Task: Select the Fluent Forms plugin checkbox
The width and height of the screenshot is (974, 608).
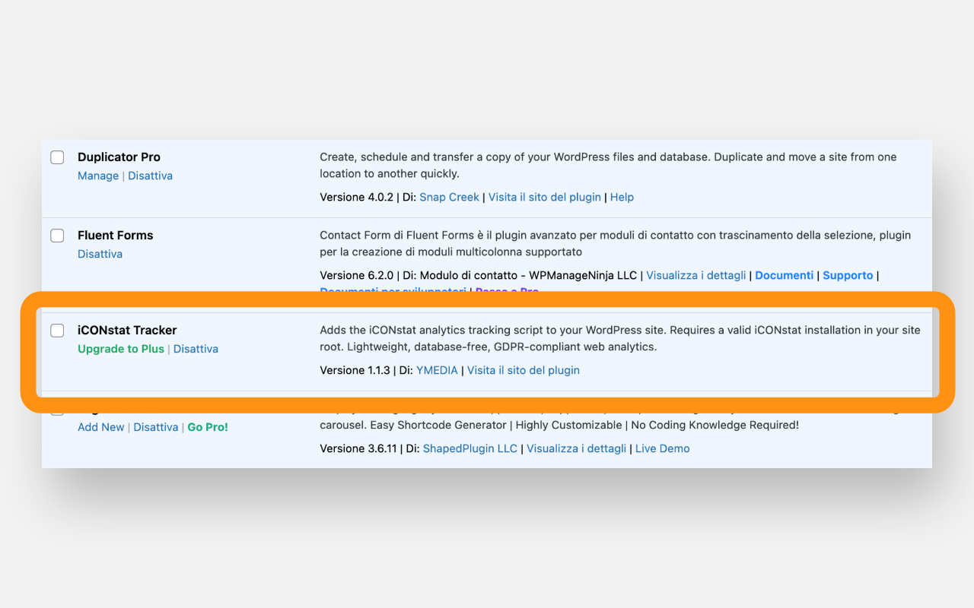Action: coord(57,236)
